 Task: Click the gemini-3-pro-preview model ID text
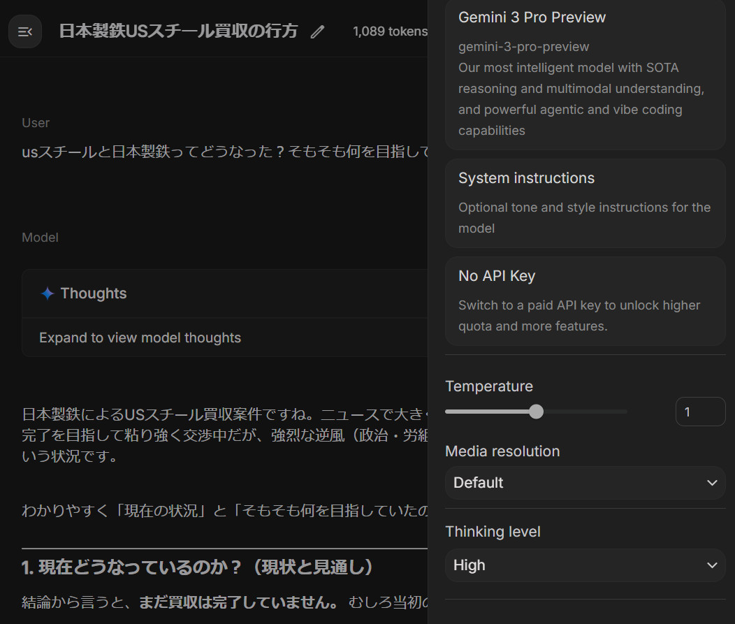(523, 47)
